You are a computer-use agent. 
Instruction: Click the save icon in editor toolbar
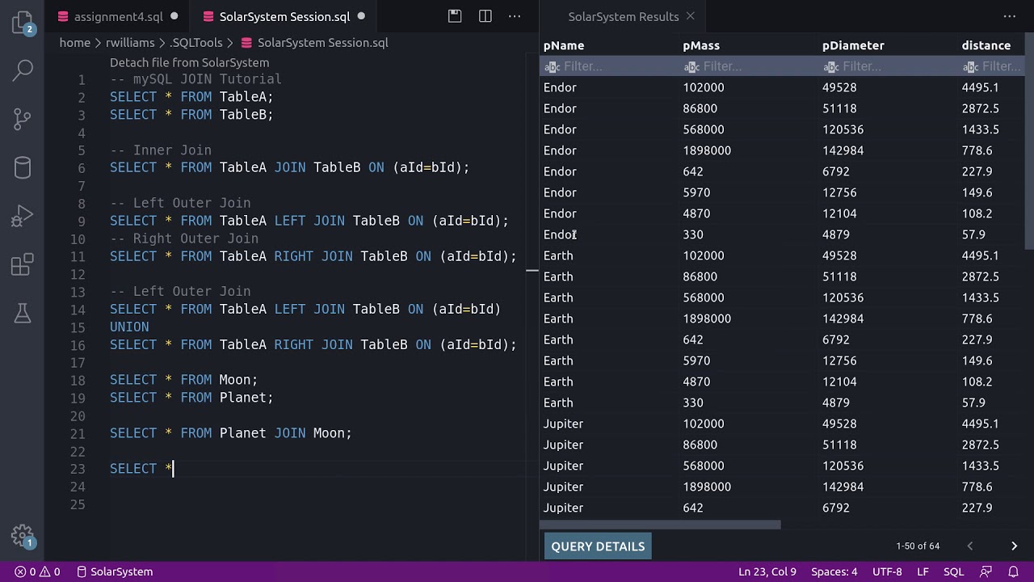click(x=455, y=16)
